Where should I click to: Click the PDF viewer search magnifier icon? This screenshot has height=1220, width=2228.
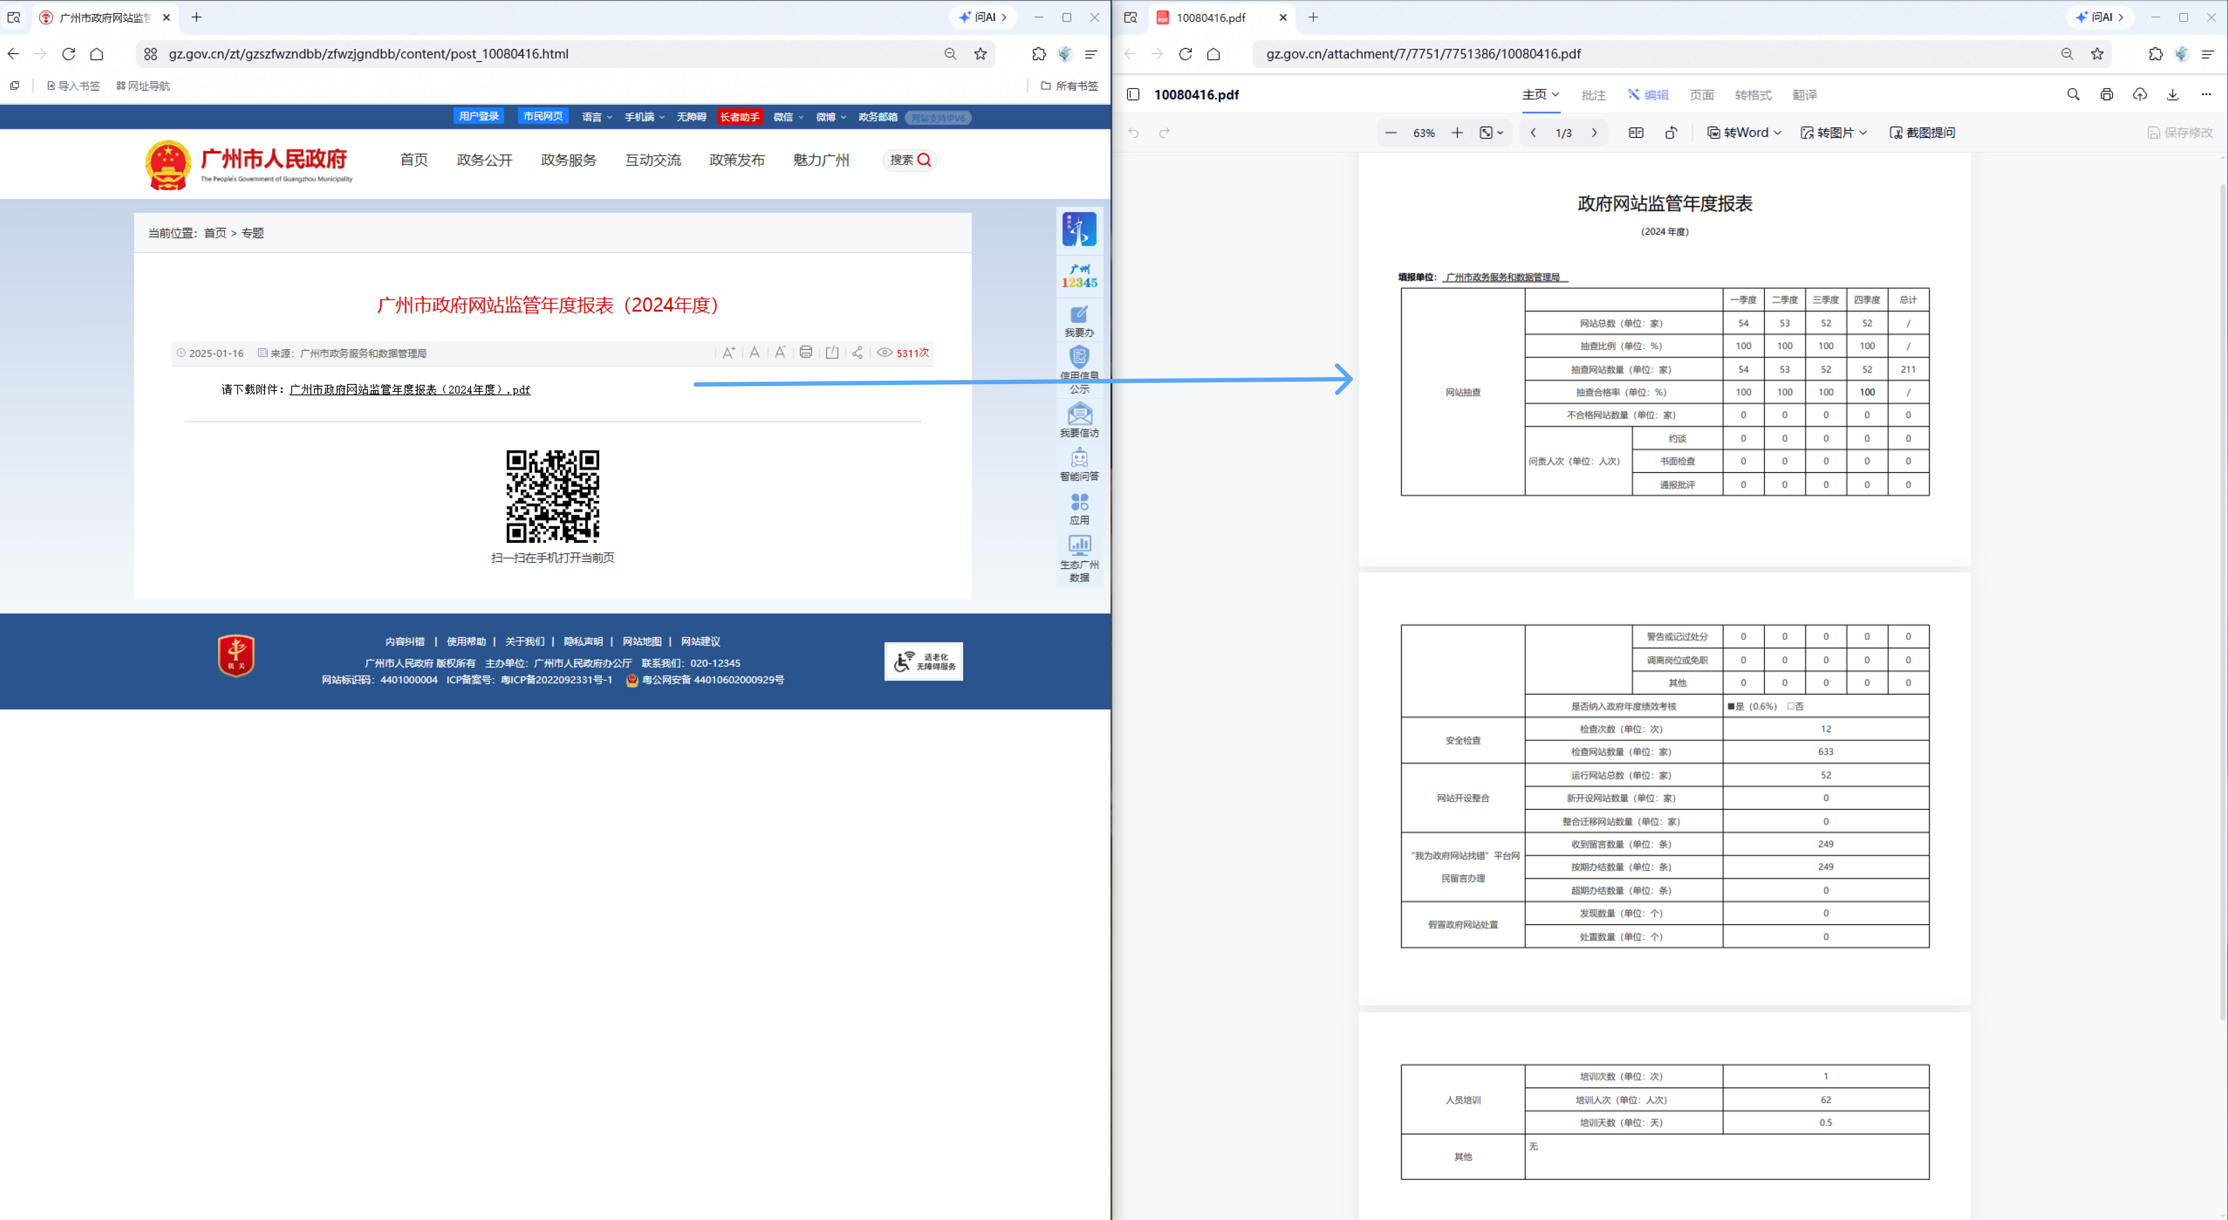pyautogui.click(x=2073, y=95)
